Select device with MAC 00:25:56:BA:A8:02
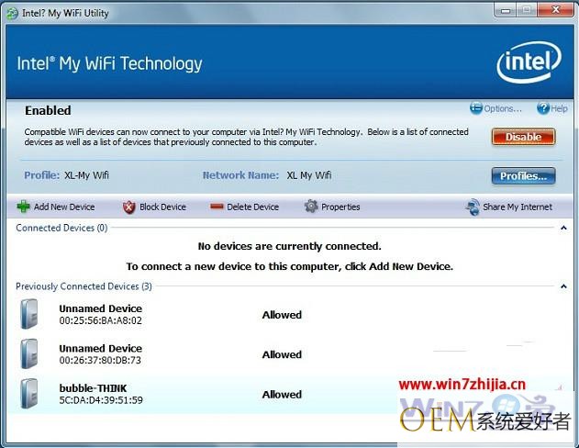Screen dimensions: 579x448 coord(100,320)
